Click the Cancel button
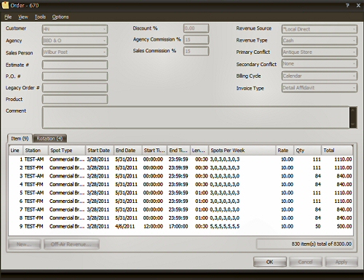The image size is (364, 280). (306, 262)
